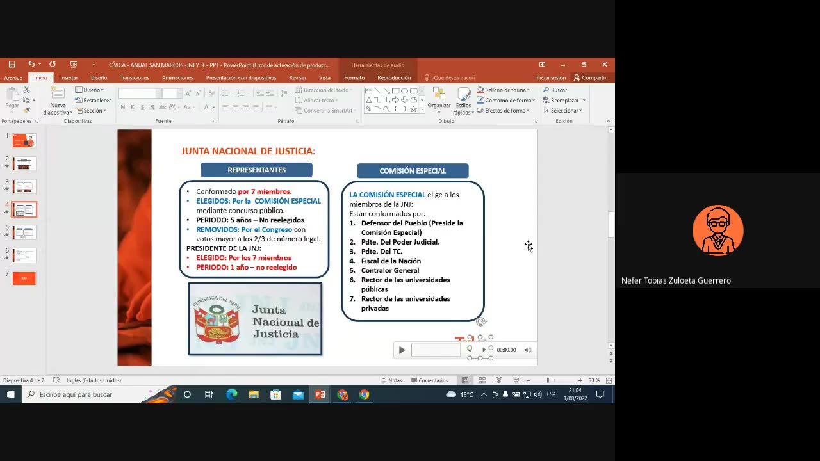The image size is (820, 461).
Task: Redo the last action
Action: coord(53,65)
